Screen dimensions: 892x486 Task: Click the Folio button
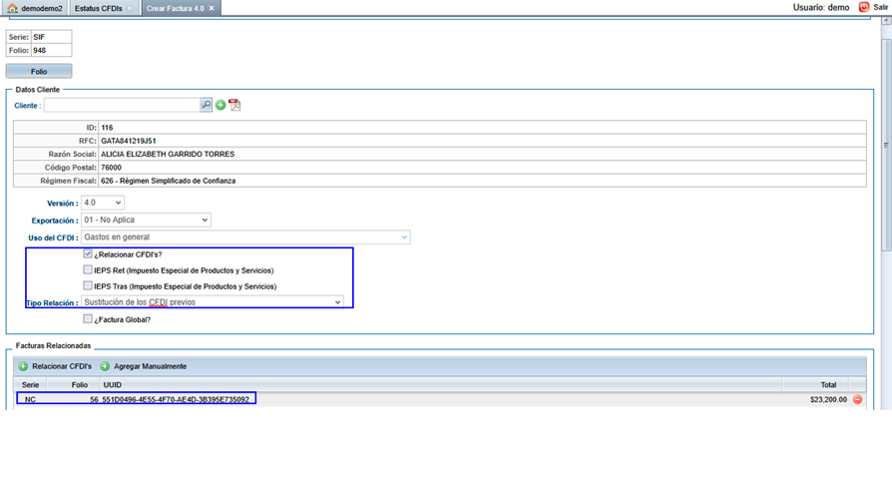click(x=39, y=72)
